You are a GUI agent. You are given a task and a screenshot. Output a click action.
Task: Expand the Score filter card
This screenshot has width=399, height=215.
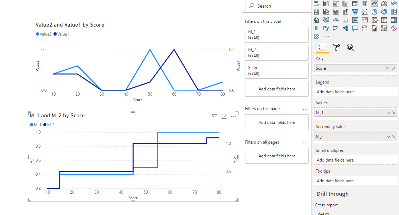(x=276, y=71)
